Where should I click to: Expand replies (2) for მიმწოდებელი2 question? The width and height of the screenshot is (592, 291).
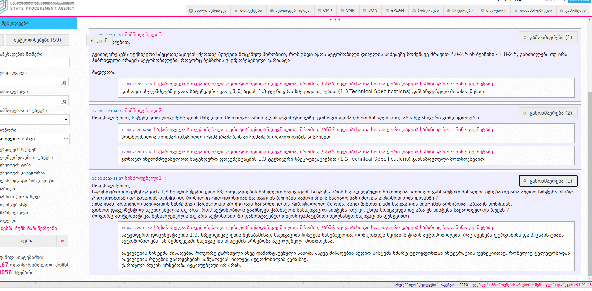click(548, 113)
